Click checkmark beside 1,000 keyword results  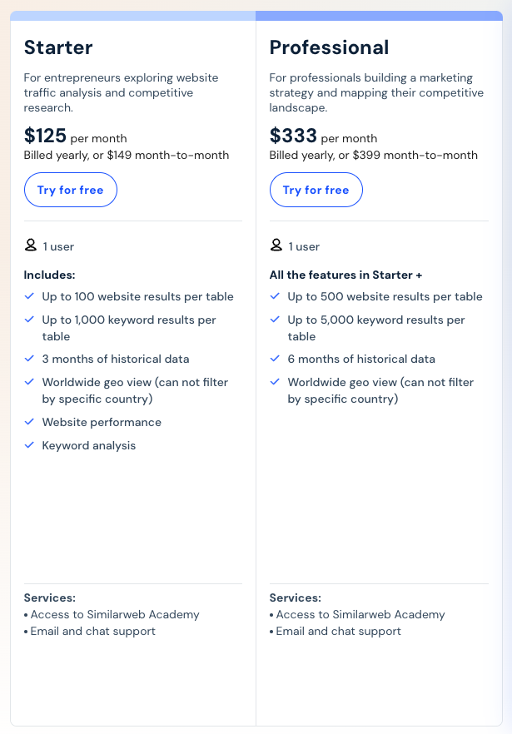tap(30, 320)
